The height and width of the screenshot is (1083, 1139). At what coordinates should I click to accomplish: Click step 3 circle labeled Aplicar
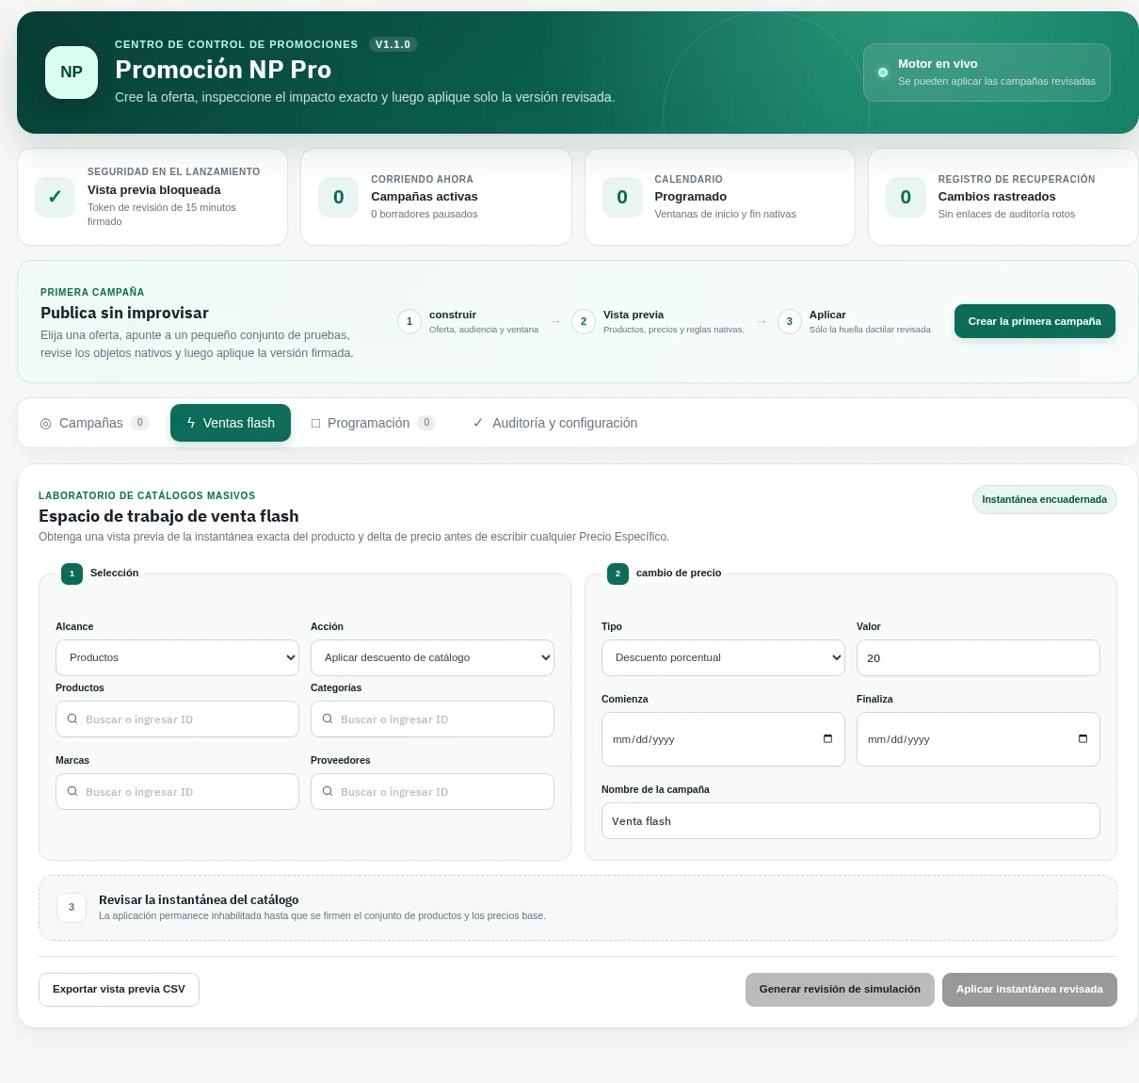pyautogui.click(x=790, y=321)
